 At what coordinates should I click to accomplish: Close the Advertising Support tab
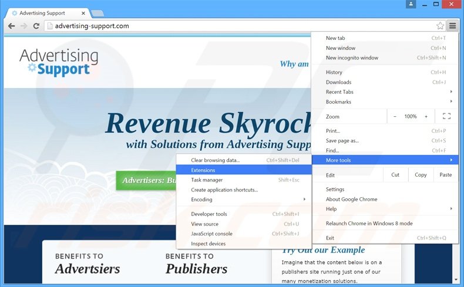coord(83,13)
